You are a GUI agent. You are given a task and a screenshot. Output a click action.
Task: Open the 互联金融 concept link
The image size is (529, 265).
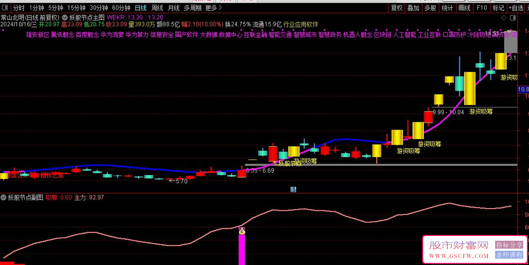tap(256, 34)
